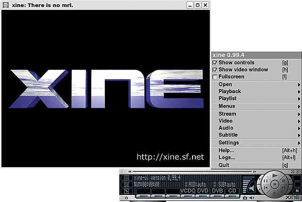Change subtitle channel with SUB stepper arrows
The image size is (302, 202).
[215, 185]
